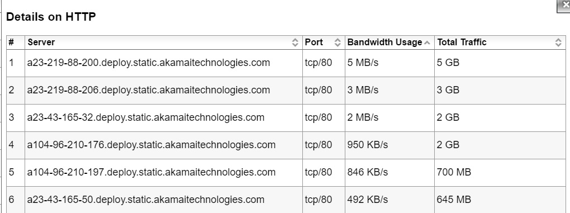Select server a104-96-210-197.deploy.static.akamaitechnologies.com

[x=151, y=172]
